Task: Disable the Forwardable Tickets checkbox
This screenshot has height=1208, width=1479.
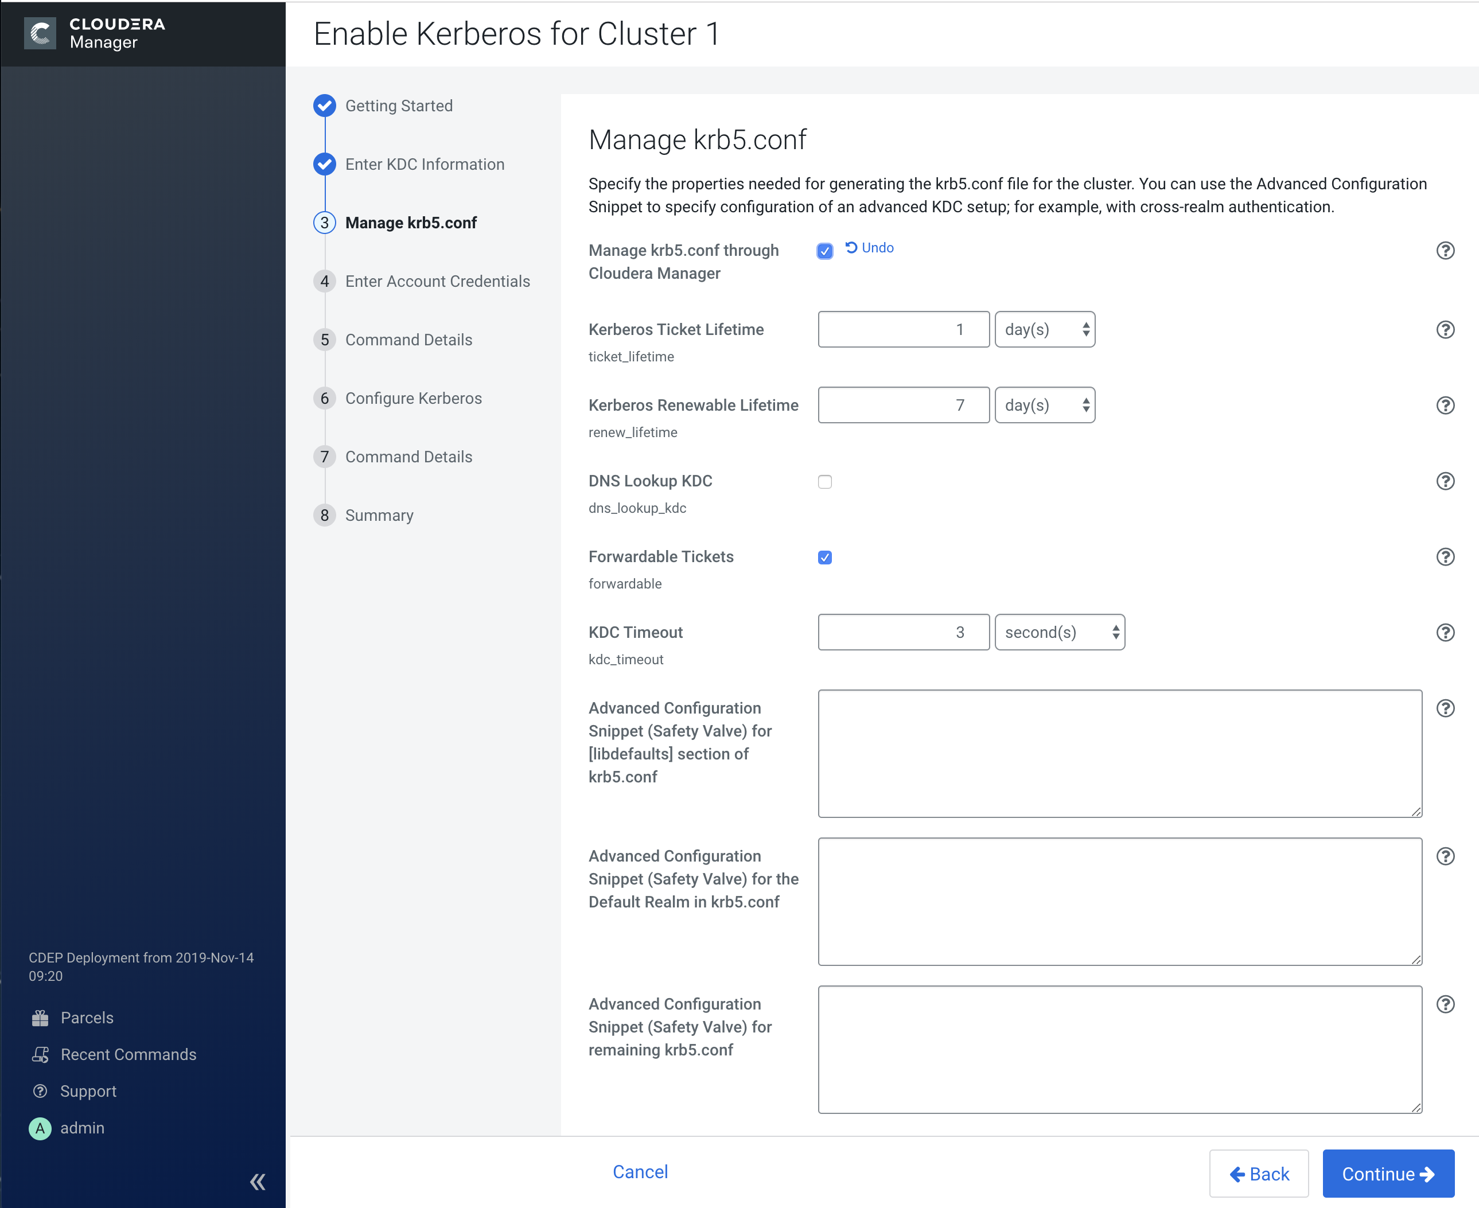Action: click(x=825, y=558)
